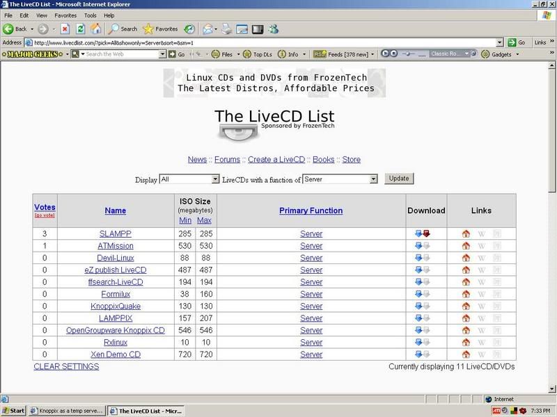Open the homepage icon for SLAMPP
This screenshot has height=417, width=557.
coord(466,234)
